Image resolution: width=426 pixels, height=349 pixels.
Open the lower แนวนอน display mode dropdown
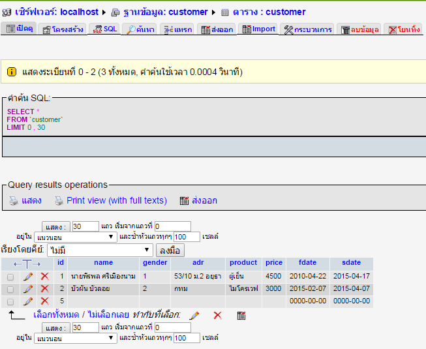point(75,338)
